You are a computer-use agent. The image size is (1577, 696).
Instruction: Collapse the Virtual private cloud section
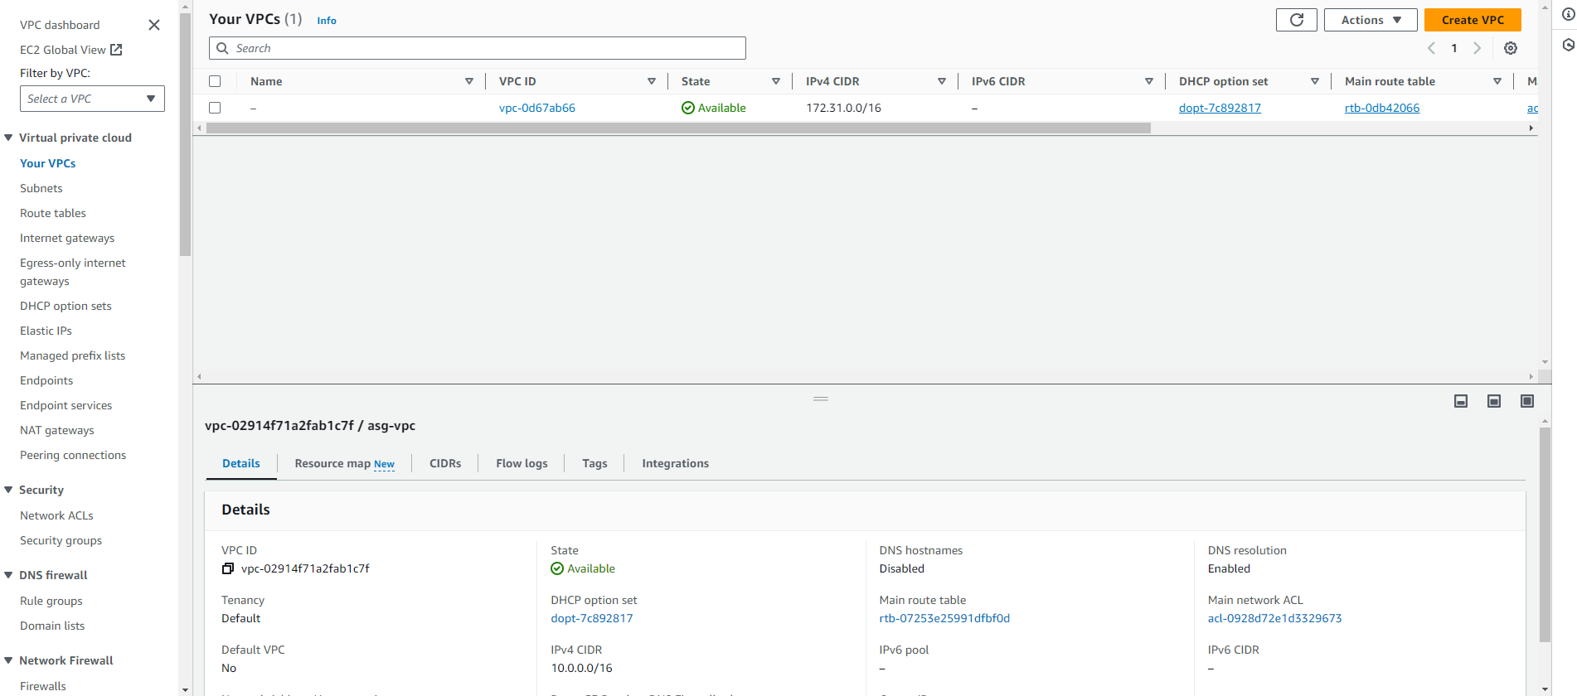[x=8, y=138]
